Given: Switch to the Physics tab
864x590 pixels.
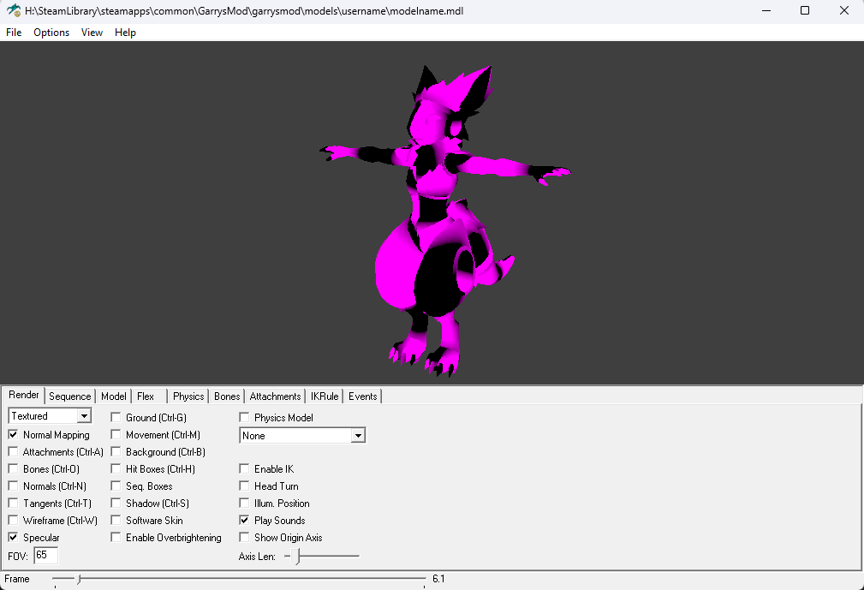Looking at the screenshot, I should point(188,396).
